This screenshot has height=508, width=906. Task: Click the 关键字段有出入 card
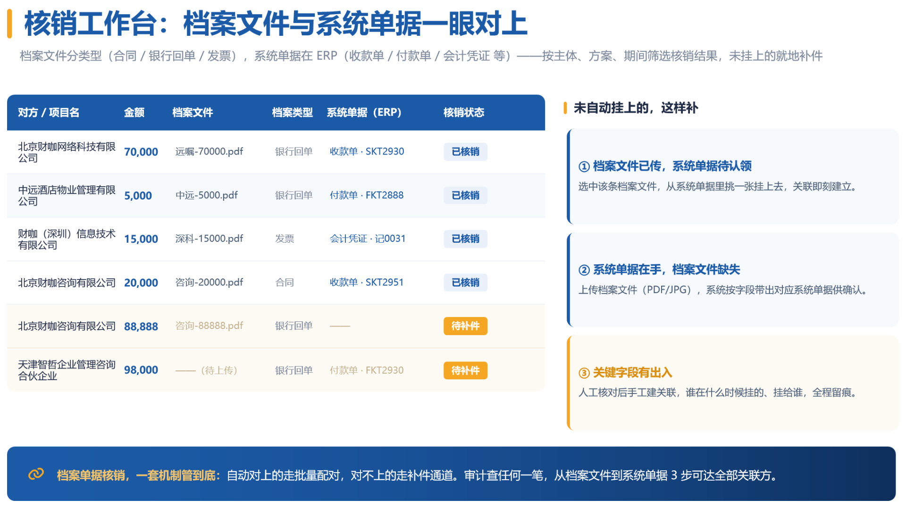click(x=733, y=383)
